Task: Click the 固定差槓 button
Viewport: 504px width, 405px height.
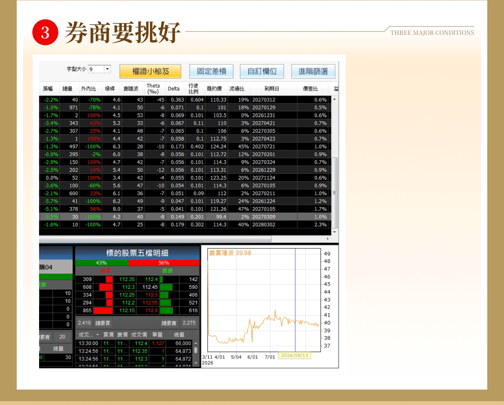Action: [x=211, y=71]
